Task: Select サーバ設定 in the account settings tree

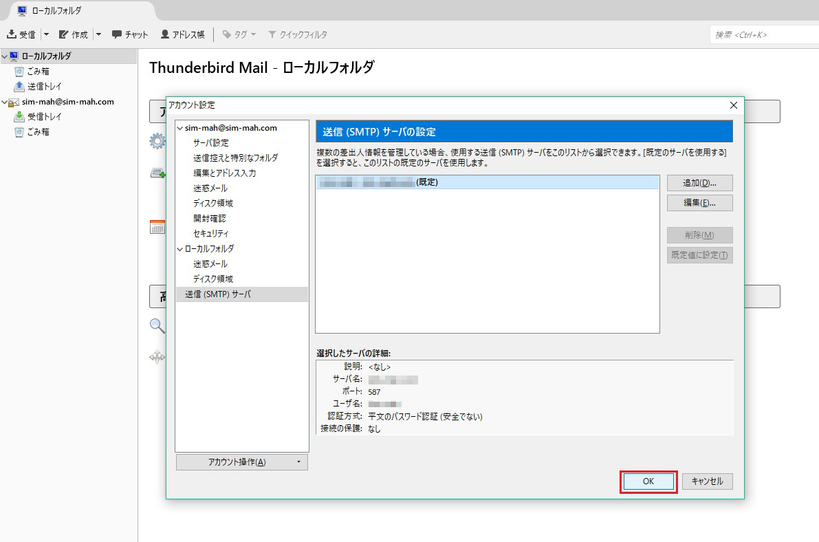Action: point(210,143)
